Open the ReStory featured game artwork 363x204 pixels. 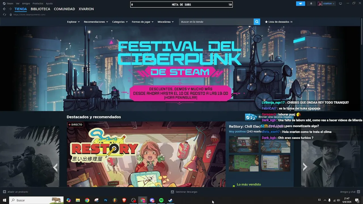pyautogui.click(x=146, y=154)
